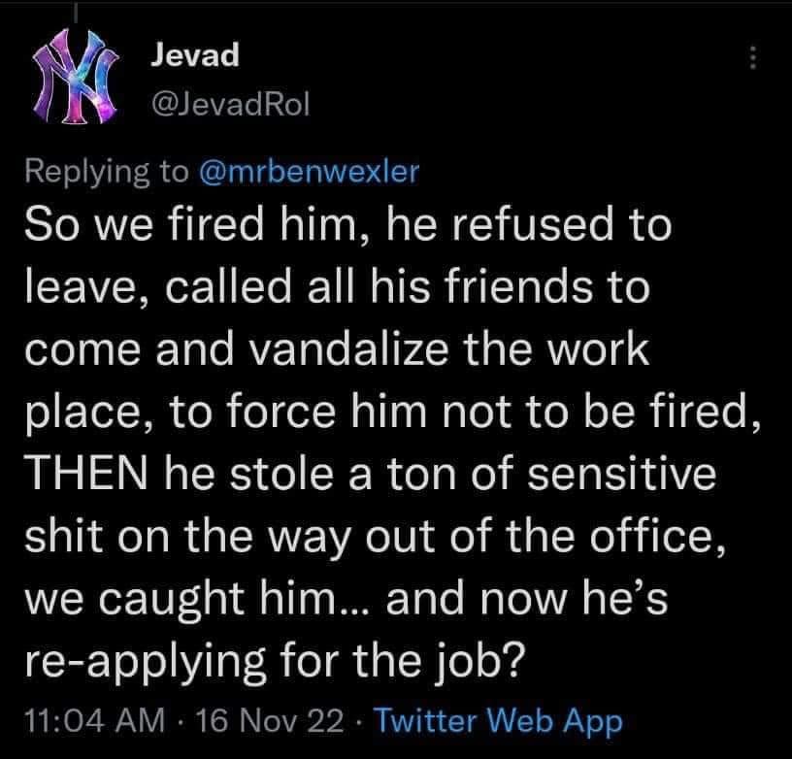Click the display name Jevad
This screenshot has height=759, width=792.
point(195,56)
